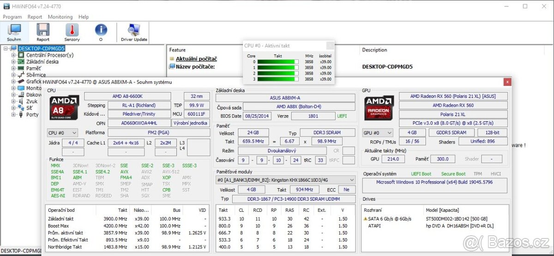
Task: Select Centrální Procesor(y) in the tree
Action: click(x=49, y=55)
